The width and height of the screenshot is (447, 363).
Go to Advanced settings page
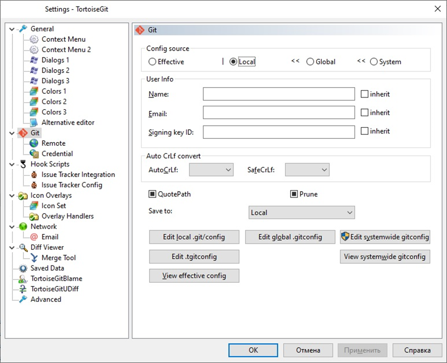tap(45, 299)
